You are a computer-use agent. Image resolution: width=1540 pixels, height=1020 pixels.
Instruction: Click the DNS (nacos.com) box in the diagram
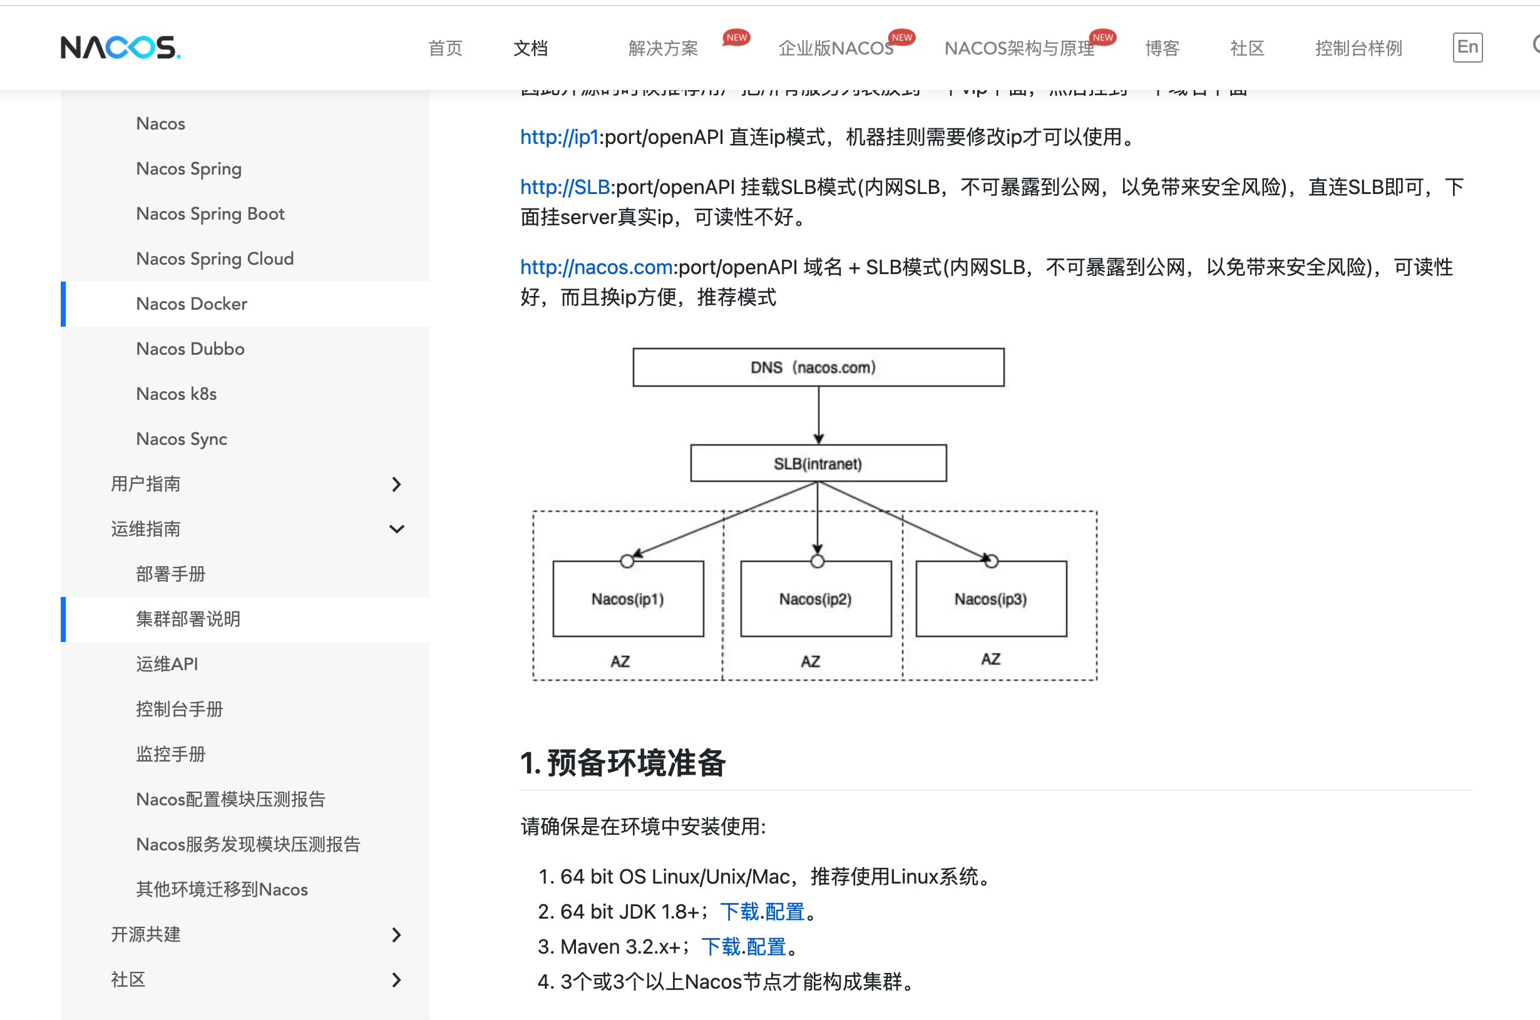(818, 367)
